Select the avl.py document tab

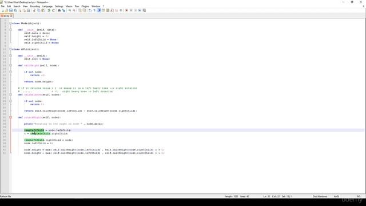(6, 15)
